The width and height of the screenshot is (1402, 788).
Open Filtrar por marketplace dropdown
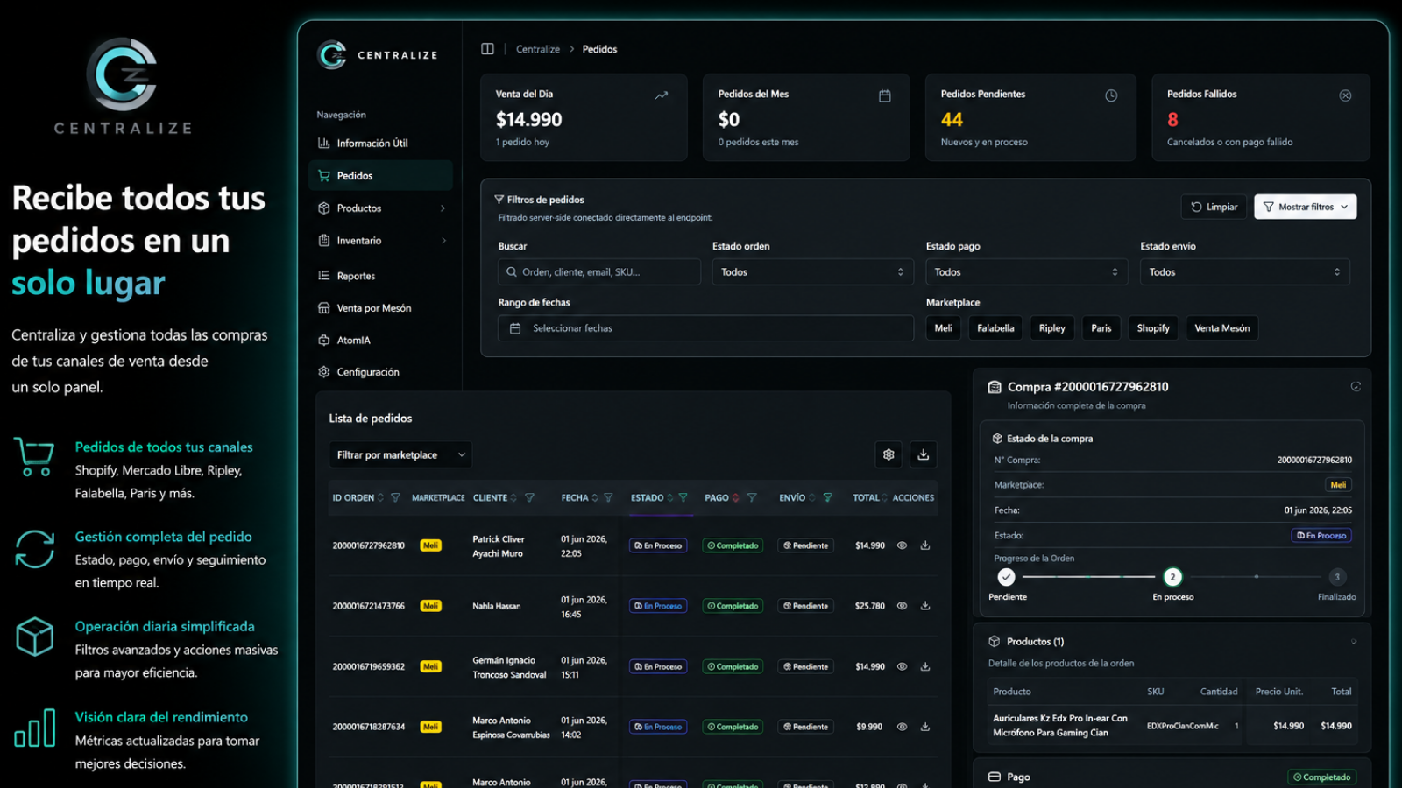click(x=400, y=454)
